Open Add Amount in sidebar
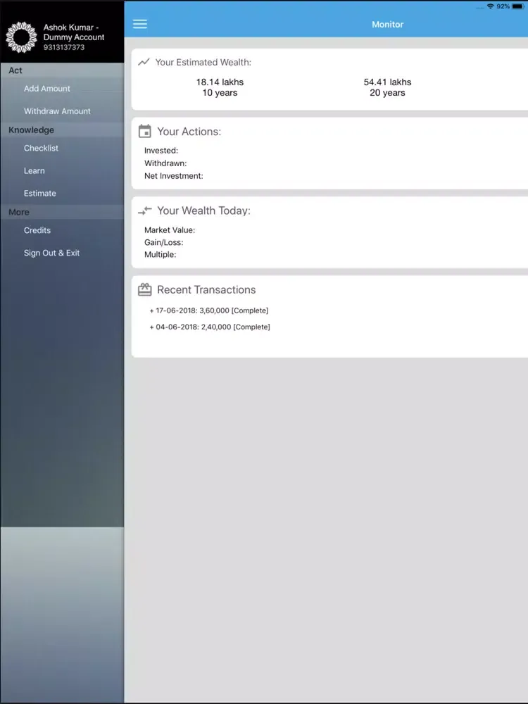Viewport: 528px width, 704px height. tap(47, 89)
